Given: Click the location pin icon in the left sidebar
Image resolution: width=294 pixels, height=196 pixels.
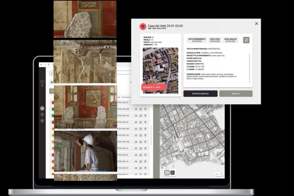Looking at the screenshot, I should point(42,115).
